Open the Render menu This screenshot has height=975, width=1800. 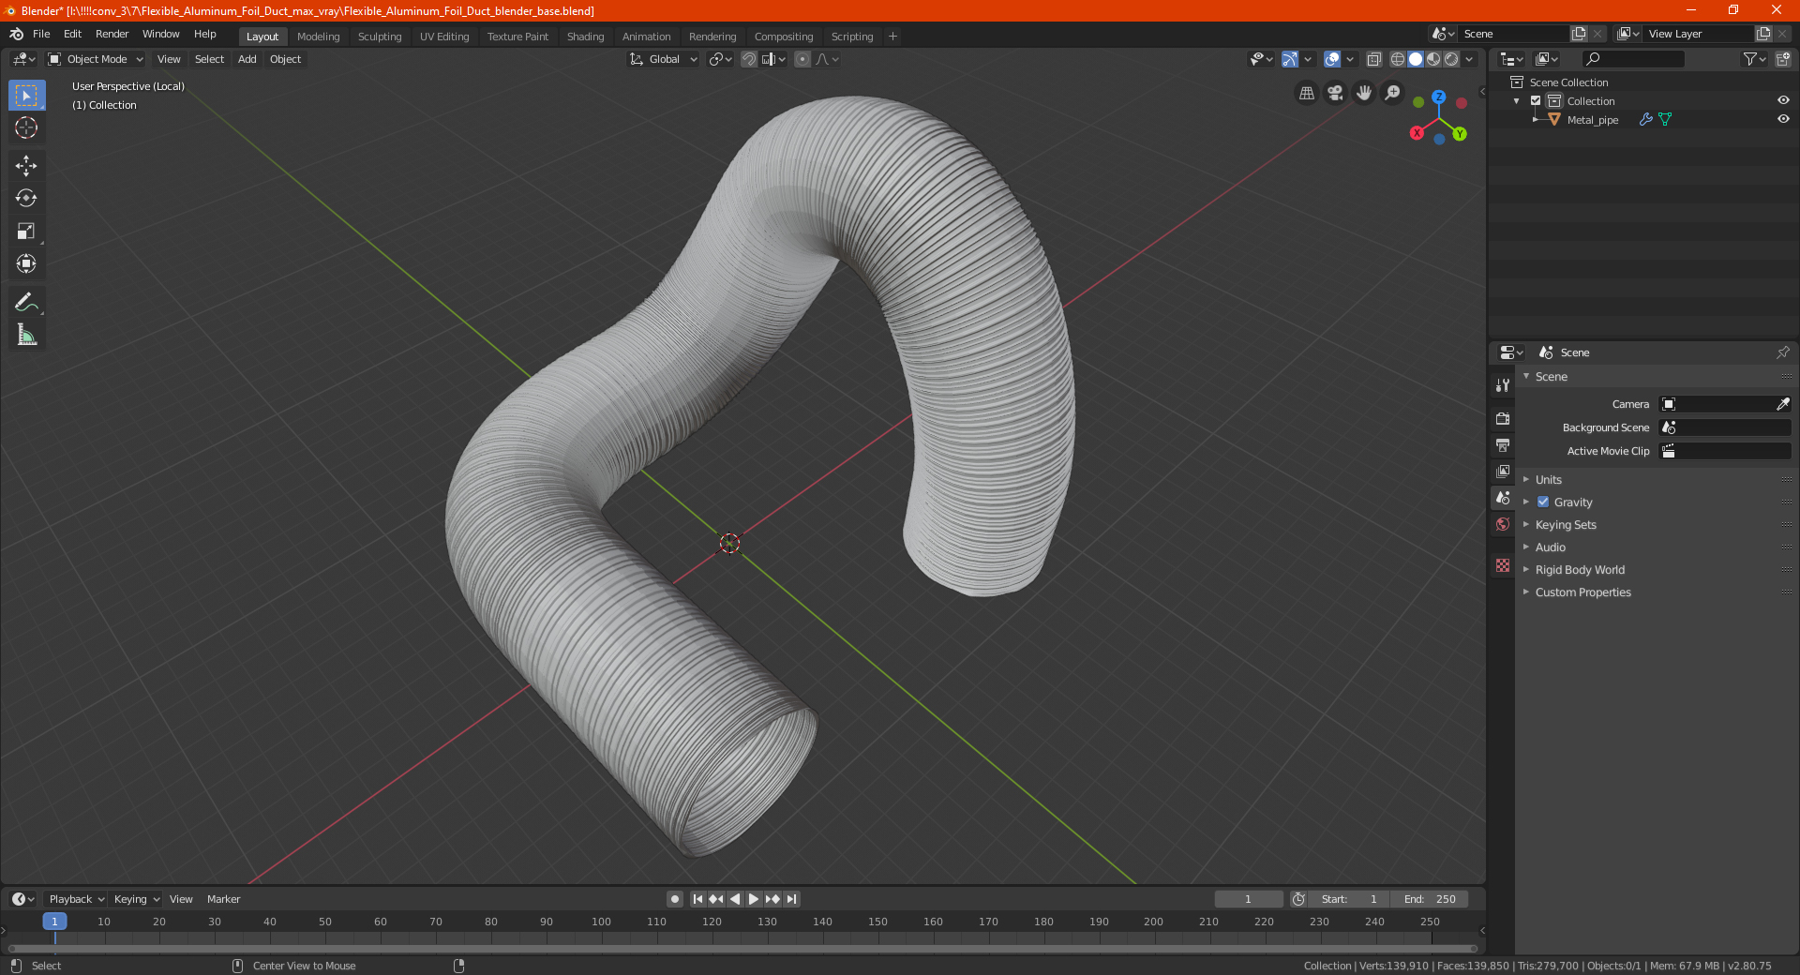pyautogui.click(x=112, y=34)
